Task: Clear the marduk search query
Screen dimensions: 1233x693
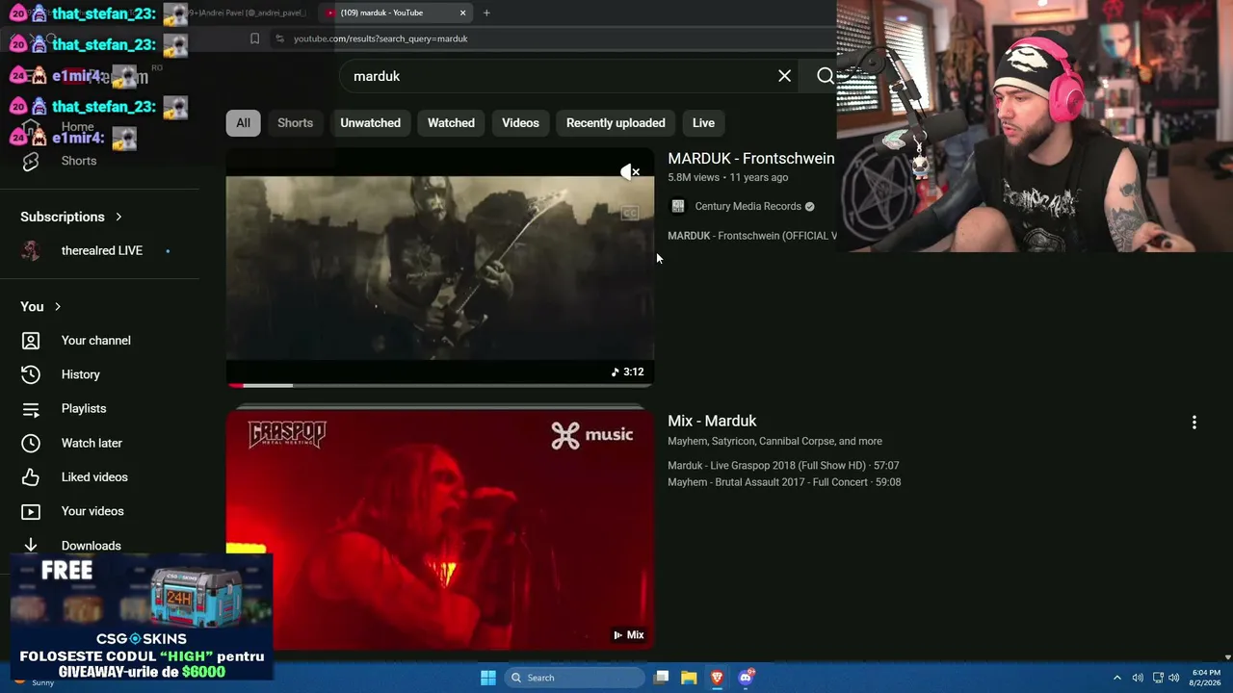Action: [x=785, y=76]
